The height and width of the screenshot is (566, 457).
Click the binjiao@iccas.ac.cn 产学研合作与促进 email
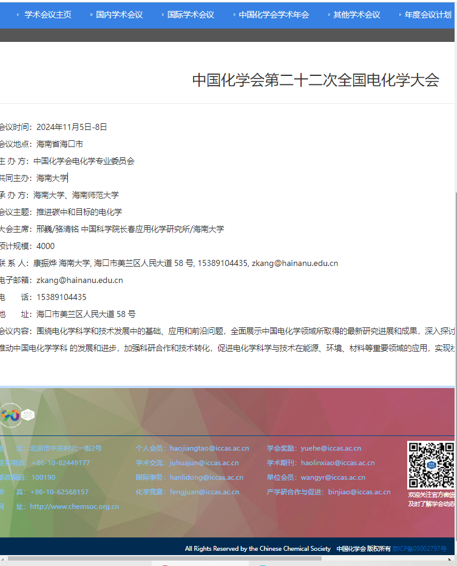(x=359, y=492)
